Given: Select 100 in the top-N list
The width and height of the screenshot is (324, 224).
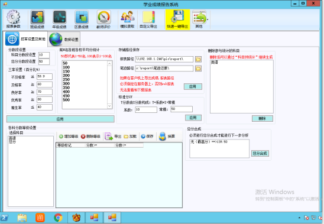Looking at the screenshot, I should [x=66, y=67].
